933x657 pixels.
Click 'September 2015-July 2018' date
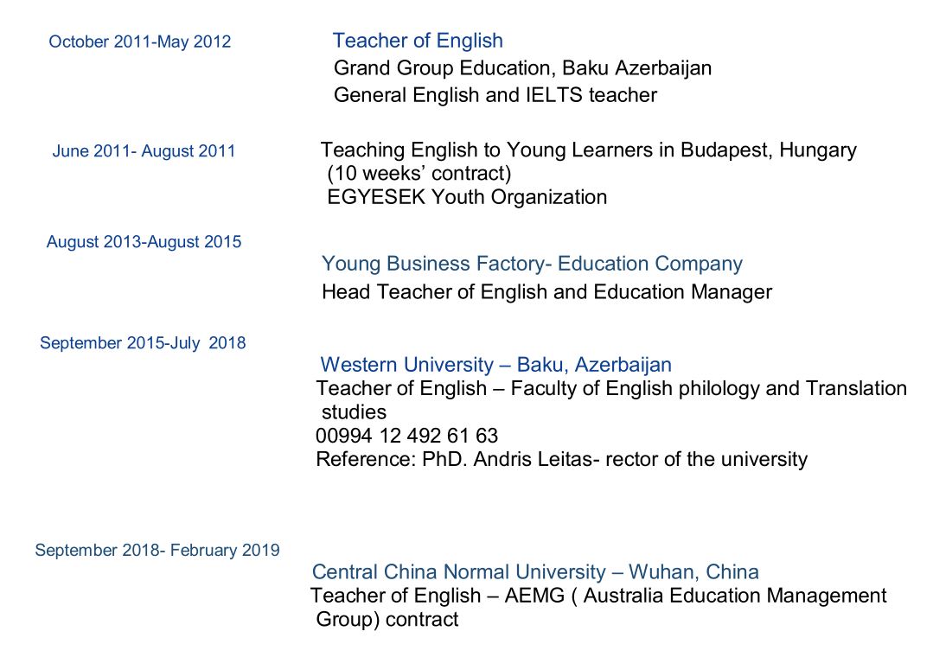(143, 343)
